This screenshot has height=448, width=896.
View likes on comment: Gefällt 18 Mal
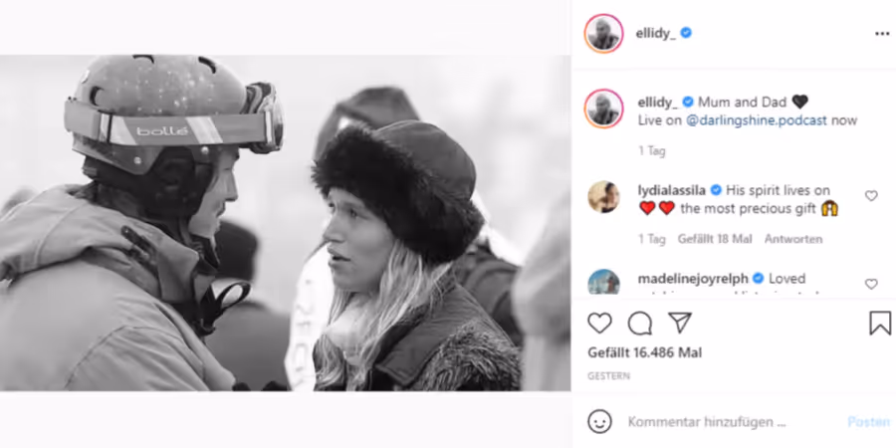click(x=715, y=239)
